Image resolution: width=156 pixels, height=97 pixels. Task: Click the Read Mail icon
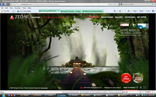coord(125,11)
